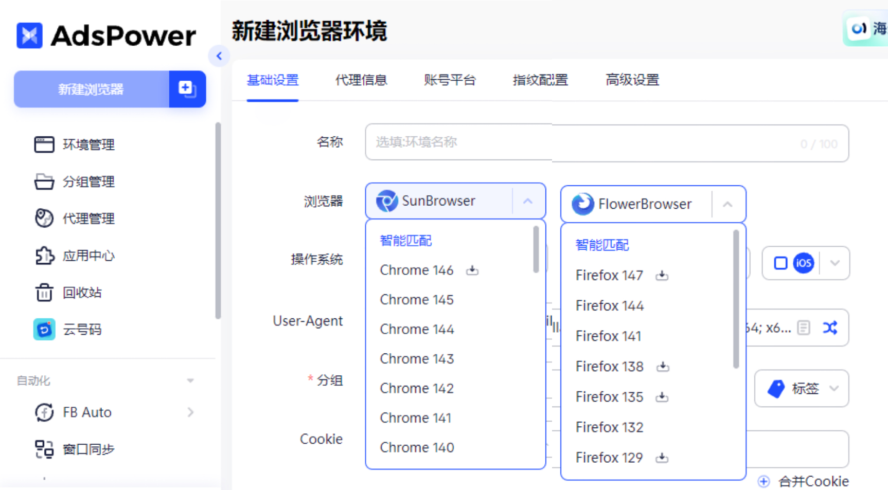Viewport: 888px width, 490px height.
Task: Open the 回收站 trash icon
Action: 44,293
